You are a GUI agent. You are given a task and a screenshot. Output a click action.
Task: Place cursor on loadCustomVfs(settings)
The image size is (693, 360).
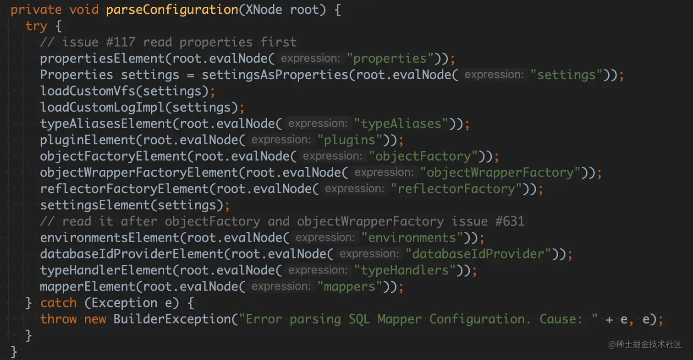click(x=127, y=91)
